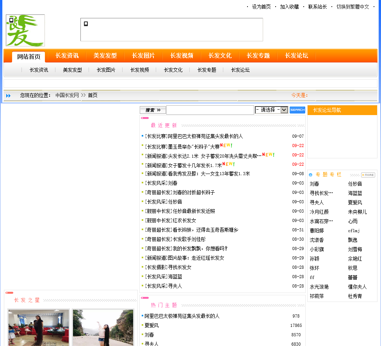Open article 墨玉县举办长辫子大赛
This screenshot has height=346, width=381.
tap(182, 146)
